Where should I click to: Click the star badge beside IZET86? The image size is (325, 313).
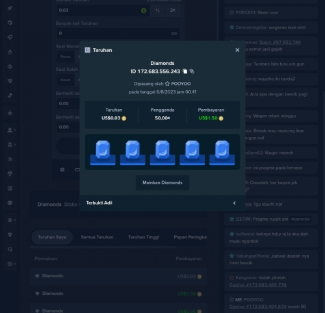click(x=232, y=219)
